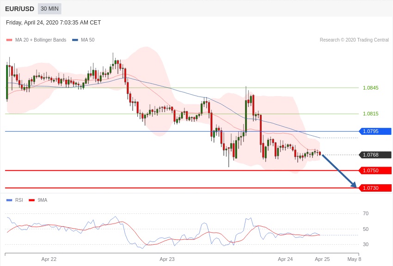The width and height of the screenshot is (393, 266).
Task: Click the 'Apr 22' date axis label
Action: [x=49, y=259]
